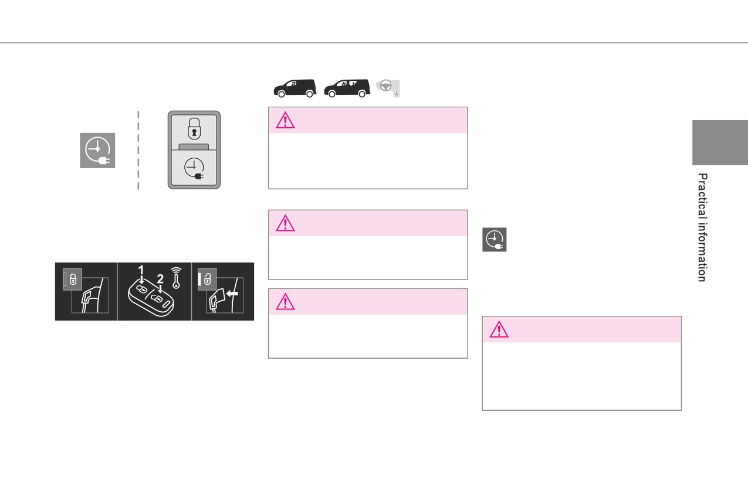Click the gray section tab above Practical information
The width and height of the screenshot is (748, 504).
720,142
